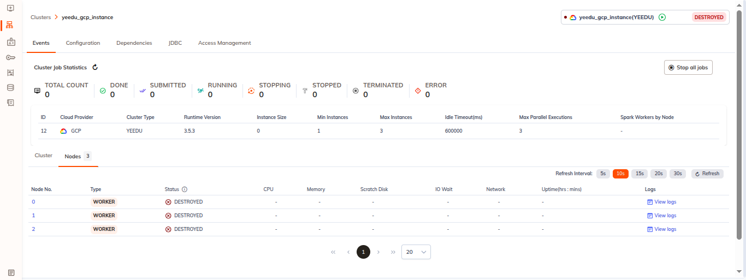Image resolution: width=746 pixels, height=280 pixels.
Task: Click Runtime Version value 3.5.3
Action: (x=190, y=131)
